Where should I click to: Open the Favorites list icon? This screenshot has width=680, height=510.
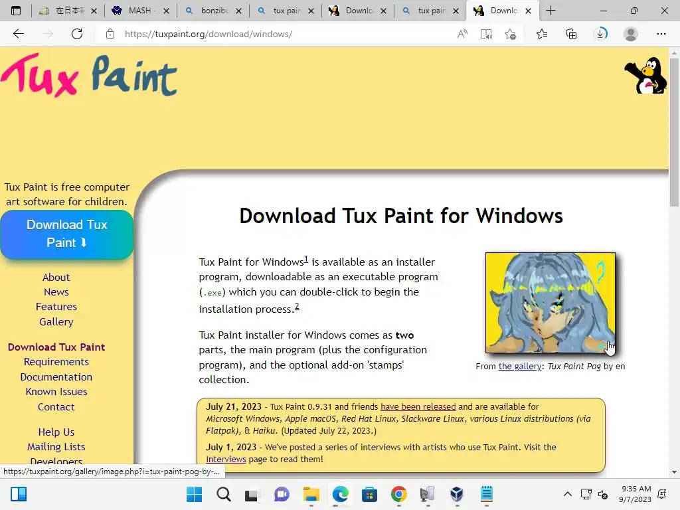542,34
